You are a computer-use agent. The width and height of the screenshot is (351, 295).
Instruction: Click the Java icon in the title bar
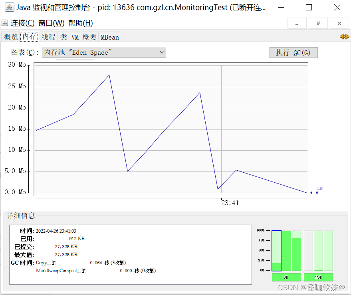click(9, 8)
